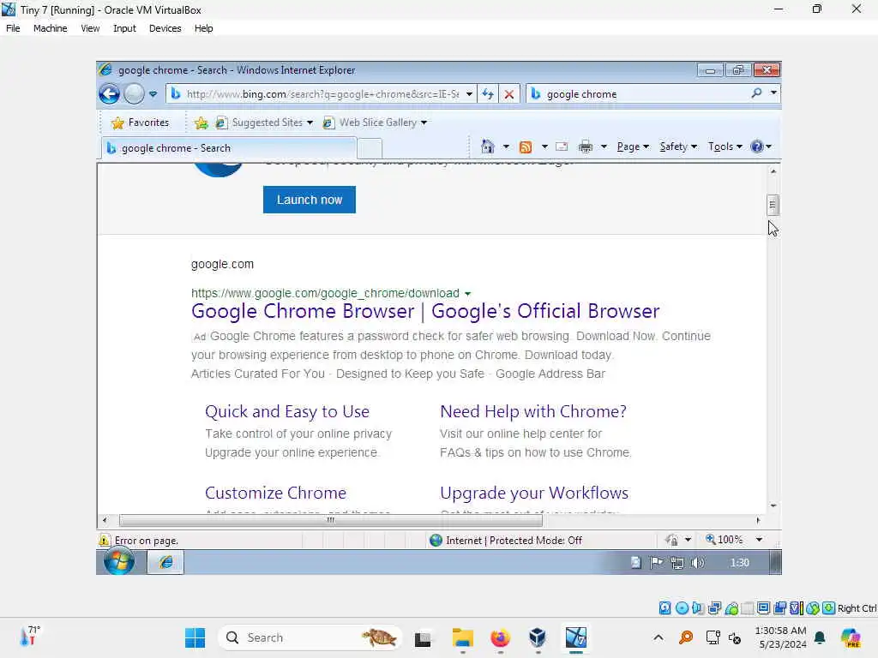Viewport: 878px width, 658px height.
Task: Open the IE Tools menu
Action: coord(725,147)
